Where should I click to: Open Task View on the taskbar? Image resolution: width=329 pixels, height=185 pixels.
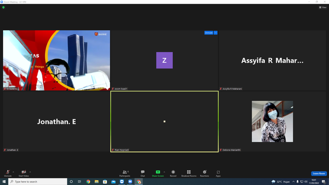[x=80, y=181]
